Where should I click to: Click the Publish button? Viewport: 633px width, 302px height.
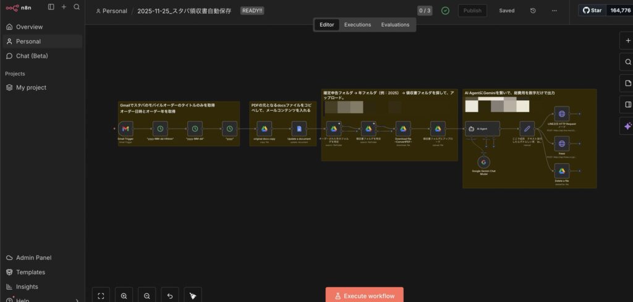472,11
